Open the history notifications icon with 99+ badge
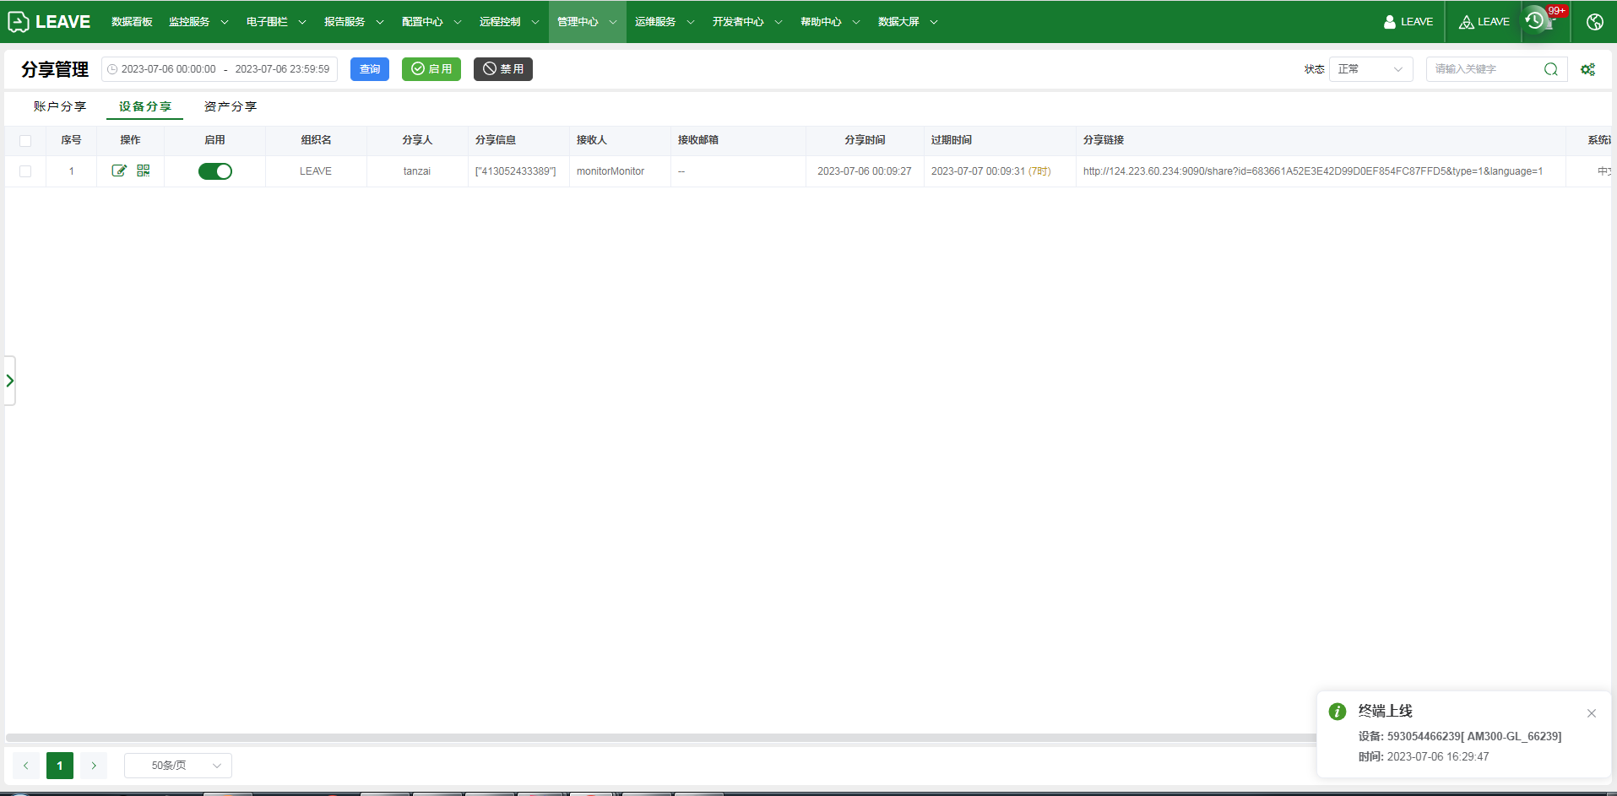 (1537, 21)
